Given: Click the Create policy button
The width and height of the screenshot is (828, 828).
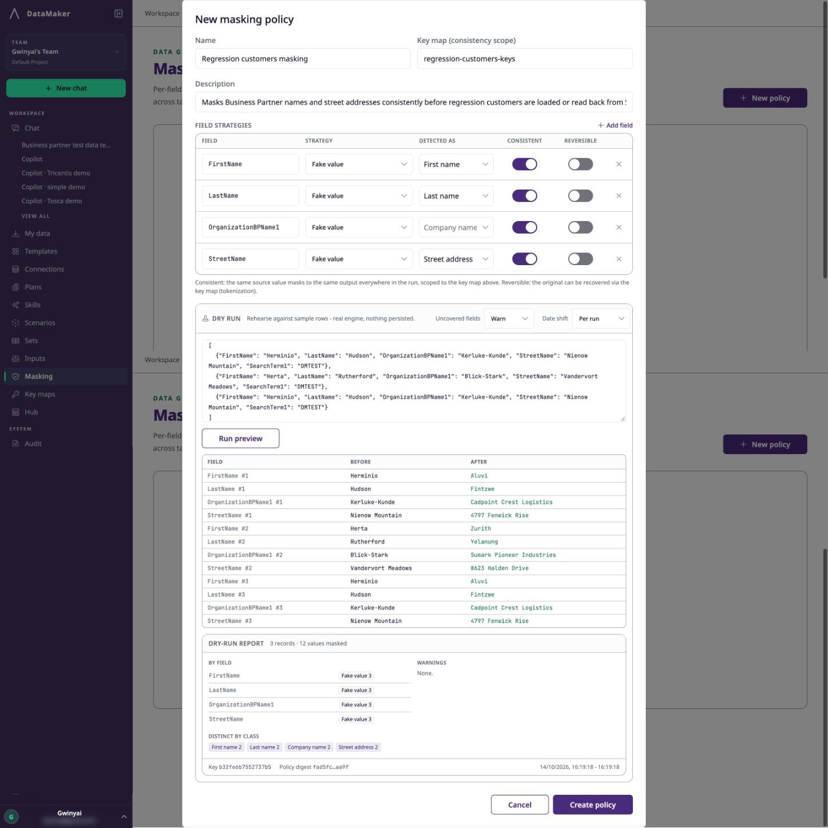Looking at the screenshot, I should pos(593,805).
